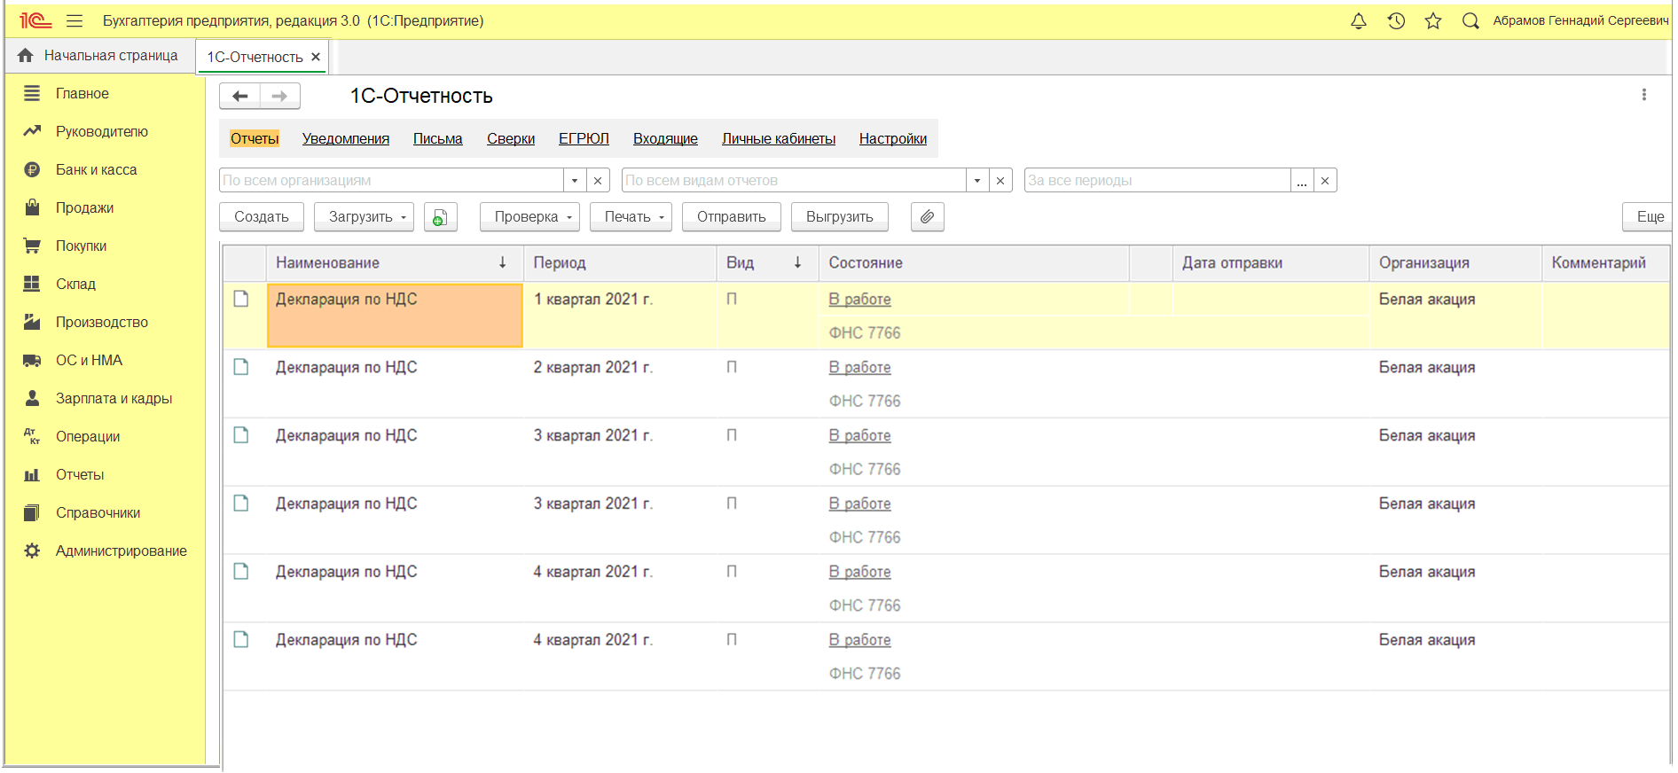Click the Дата отправки column header
This screenshot has width=1678, height=773.
(x=1271, y=263)
